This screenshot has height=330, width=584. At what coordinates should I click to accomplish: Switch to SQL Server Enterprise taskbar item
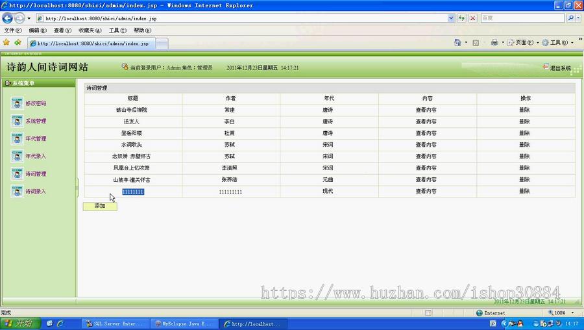pyautogui.click(x=115, y=324)
